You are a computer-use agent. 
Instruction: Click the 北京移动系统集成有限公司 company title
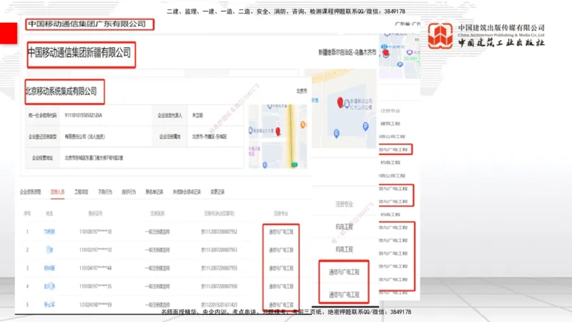coord(61,91)
